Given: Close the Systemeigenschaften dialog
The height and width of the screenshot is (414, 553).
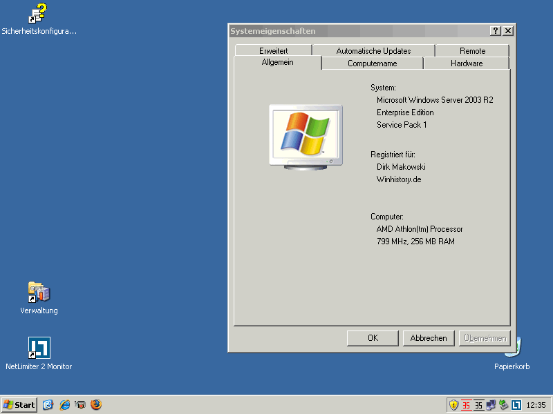Looking at the screenshot, I should point(508,31).
